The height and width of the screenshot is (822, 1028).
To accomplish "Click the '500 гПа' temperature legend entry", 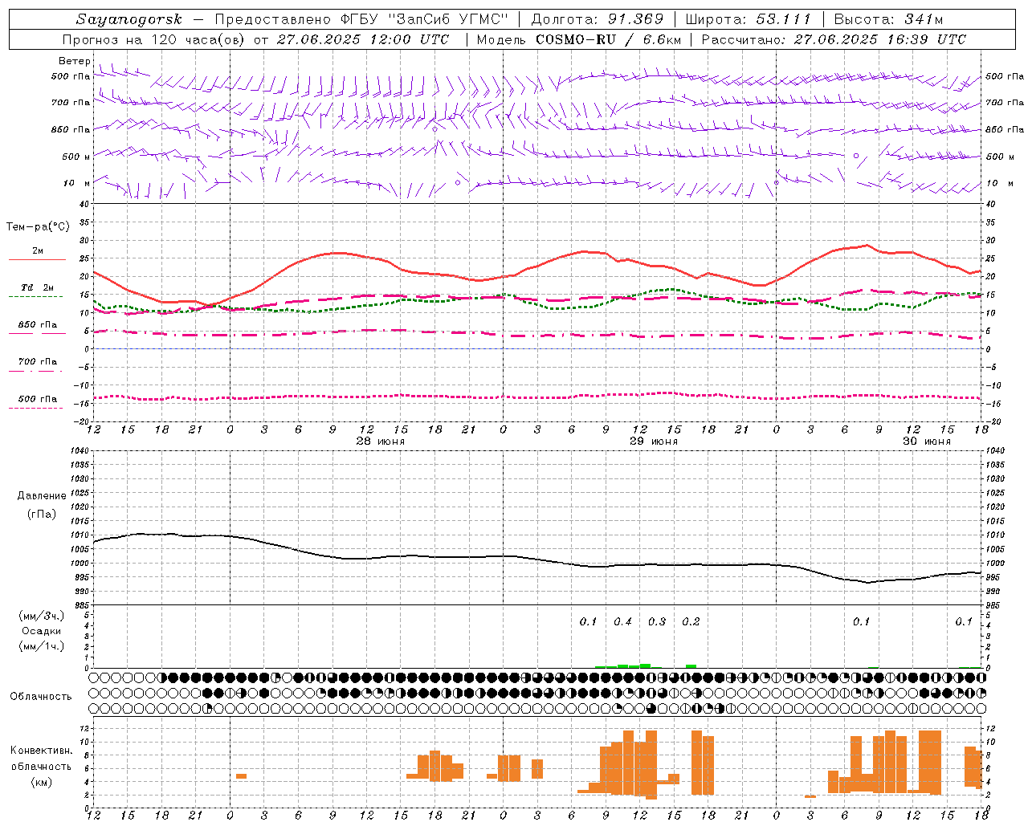I will [x=37, y=403].
